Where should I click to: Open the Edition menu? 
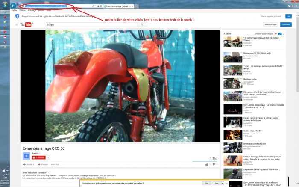coord(22,10)
